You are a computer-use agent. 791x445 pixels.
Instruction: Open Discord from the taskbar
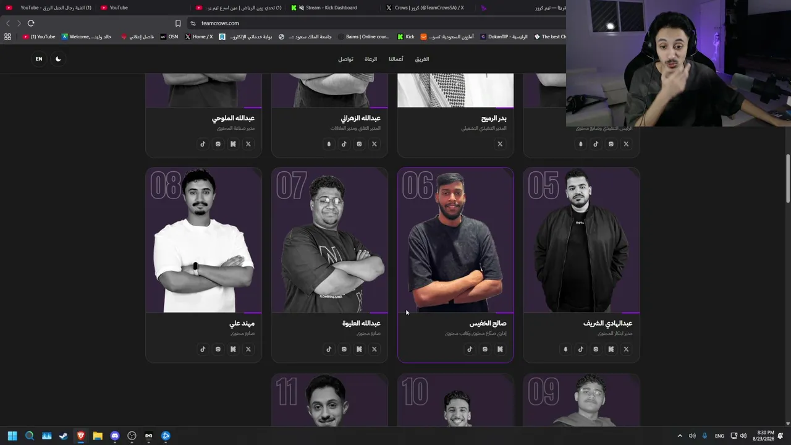114,436
